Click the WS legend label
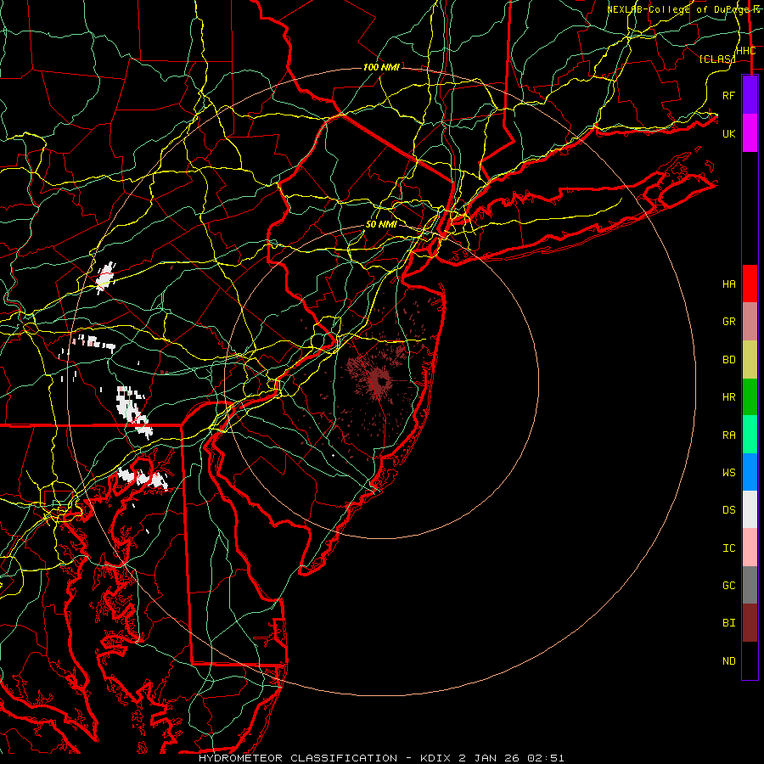 [728, 473]
